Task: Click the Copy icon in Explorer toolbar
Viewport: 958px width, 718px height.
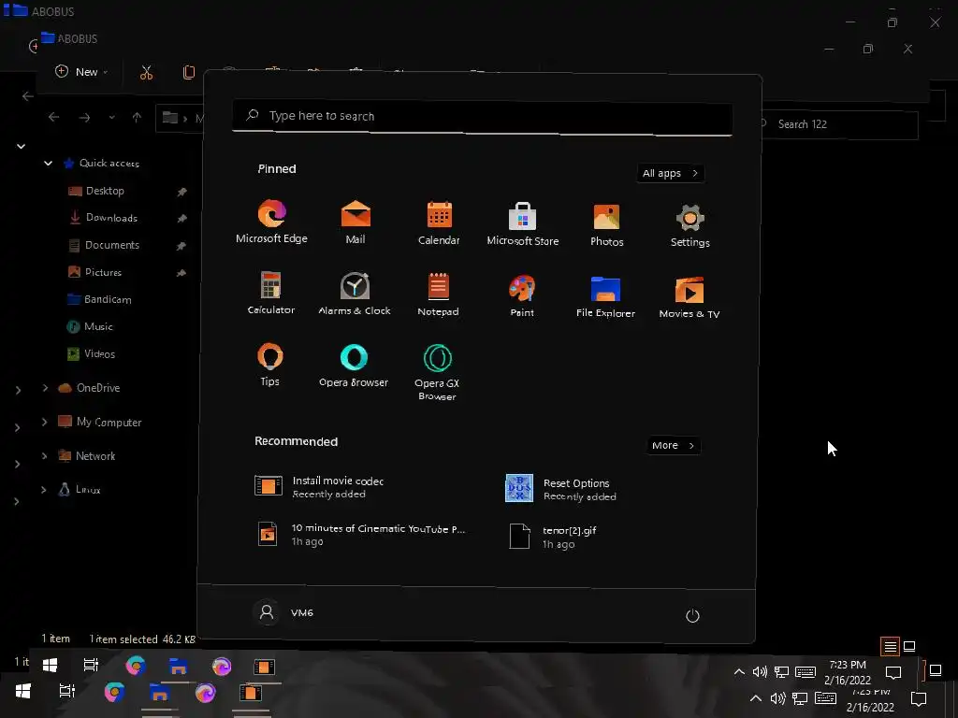Action: coord(189,73)
